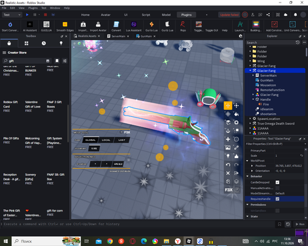308x246 pixels.
Task: Select the F3X New Part plus tool
Action: pyautogui.click(x=228, y=140)
